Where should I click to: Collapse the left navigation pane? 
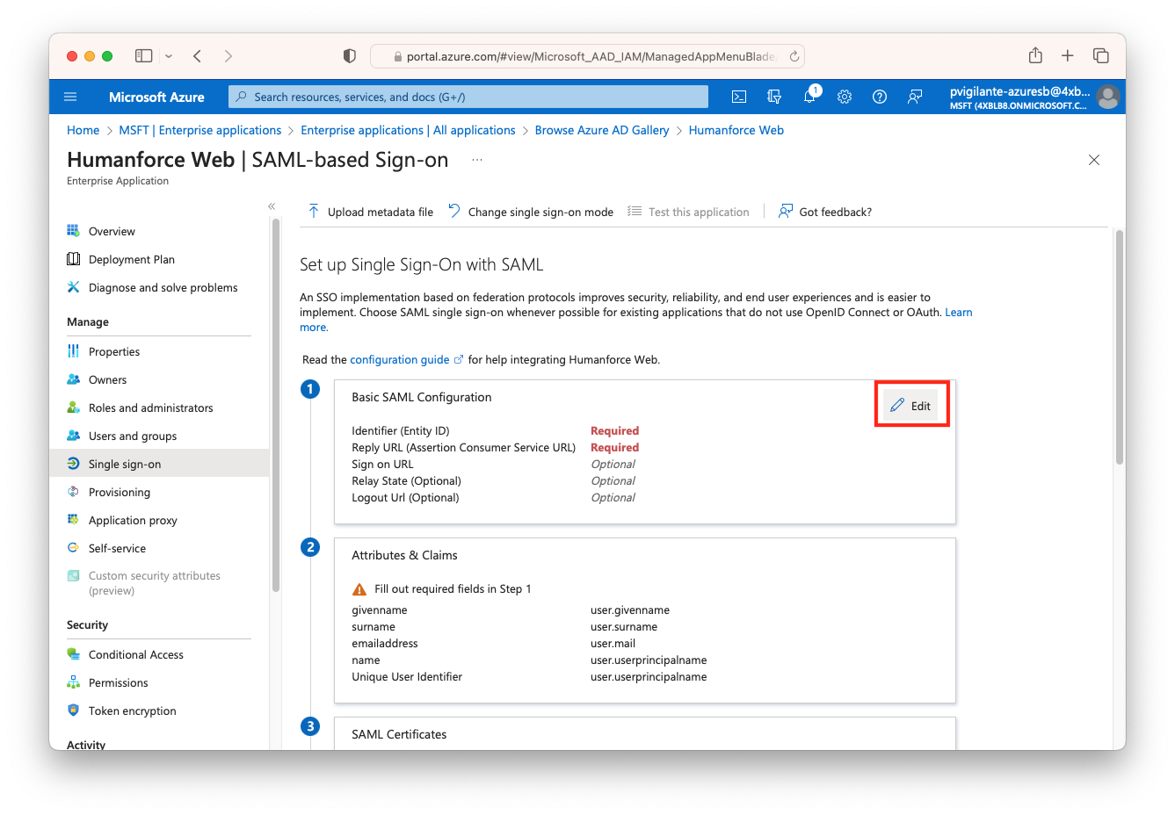click(272, 206)
